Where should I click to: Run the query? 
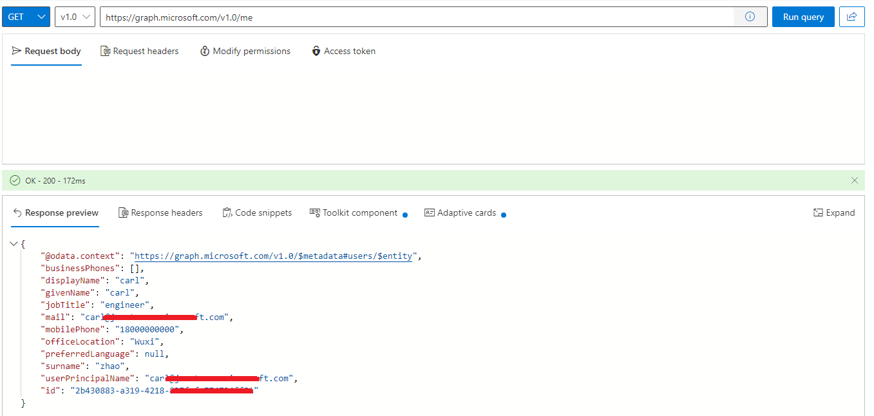coord(803,17)
